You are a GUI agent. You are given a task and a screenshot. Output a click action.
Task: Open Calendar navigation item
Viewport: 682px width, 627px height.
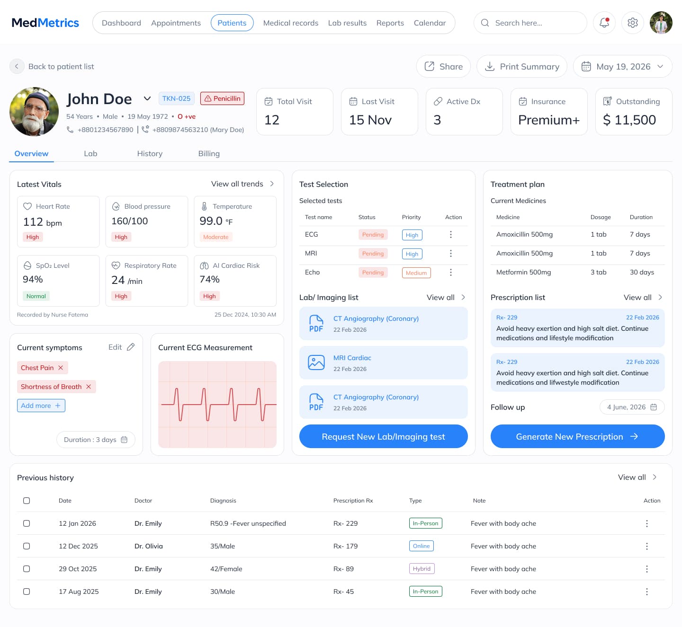pyautogui.click(x=430, y=23)
